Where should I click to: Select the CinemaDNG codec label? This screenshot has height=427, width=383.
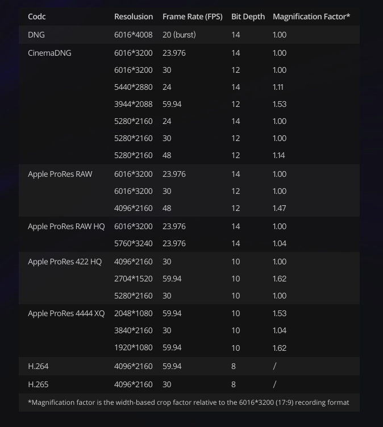49,53
